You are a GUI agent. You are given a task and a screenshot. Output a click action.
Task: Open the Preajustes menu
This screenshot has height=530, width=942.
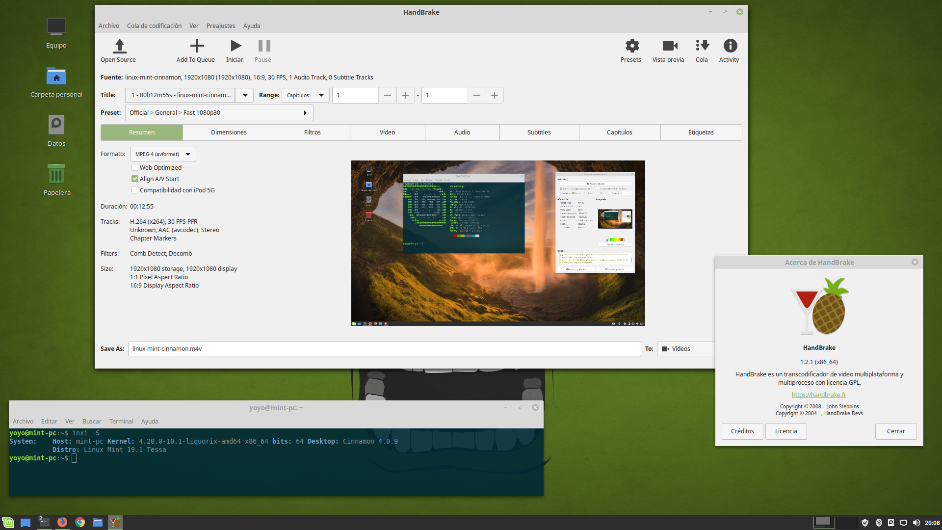(x=220, y=26)
